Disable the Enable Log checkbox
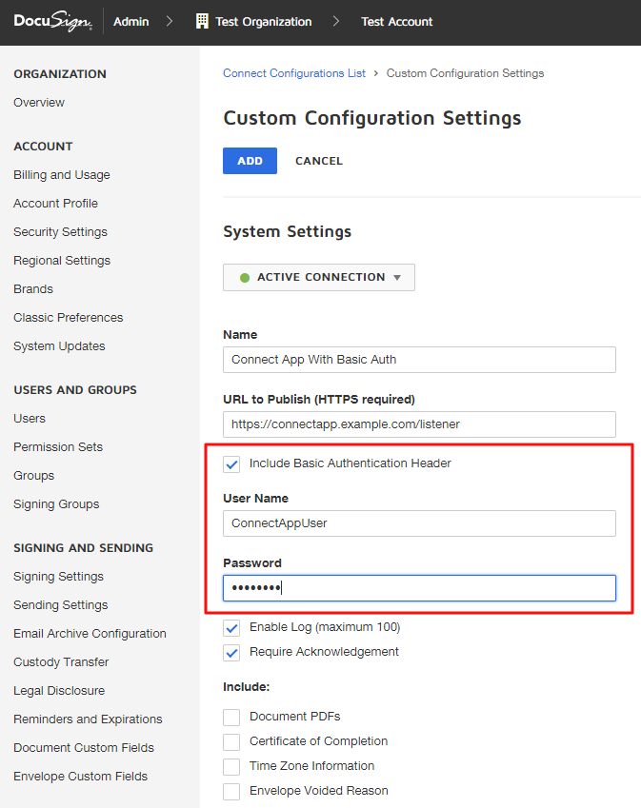Viewport: 641px width, 808px height. tap(231, 628)
